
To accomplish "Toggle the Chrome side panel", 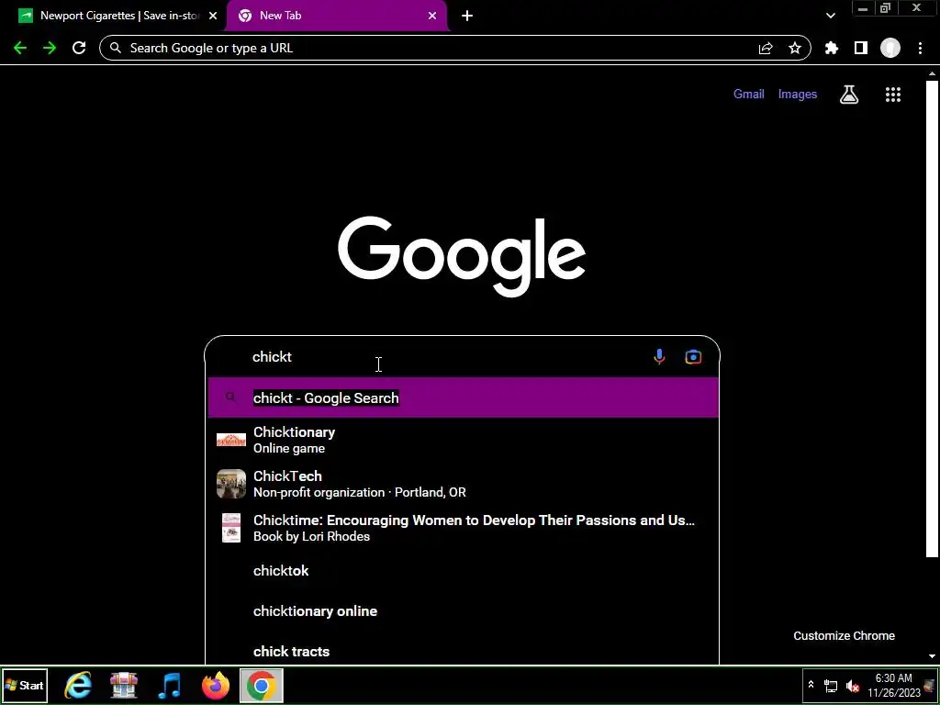I will 861,48.
